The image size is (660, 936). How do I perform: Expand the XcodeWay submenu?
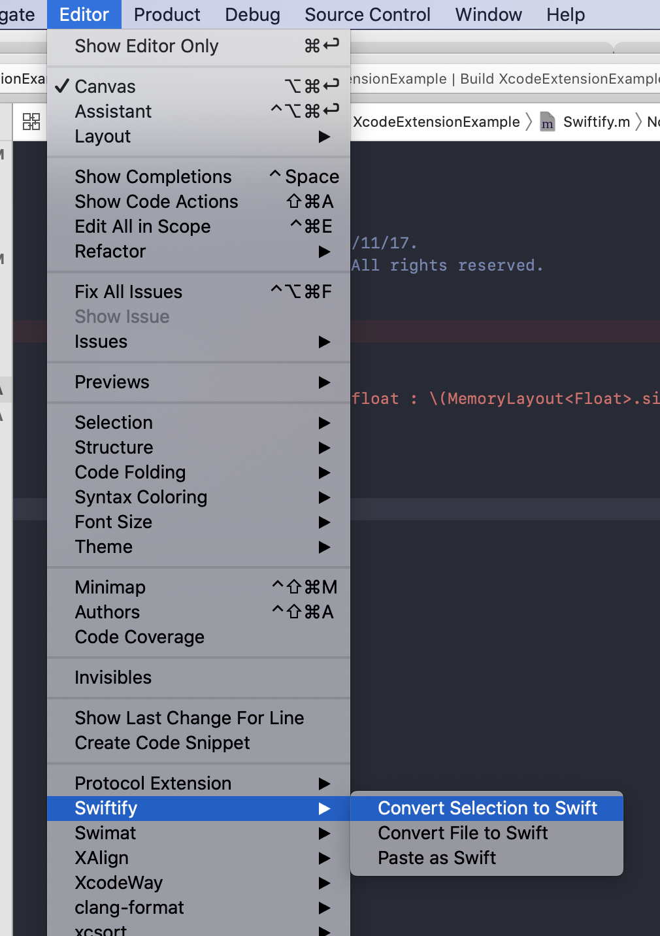click(199, 882)
